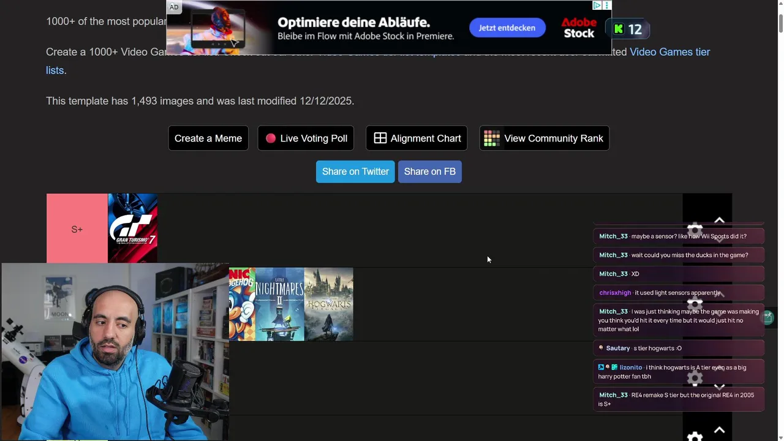Screen dimensions: 784x441
Task: Click the green Kick viewer count badge
Action: pos(627,29)
